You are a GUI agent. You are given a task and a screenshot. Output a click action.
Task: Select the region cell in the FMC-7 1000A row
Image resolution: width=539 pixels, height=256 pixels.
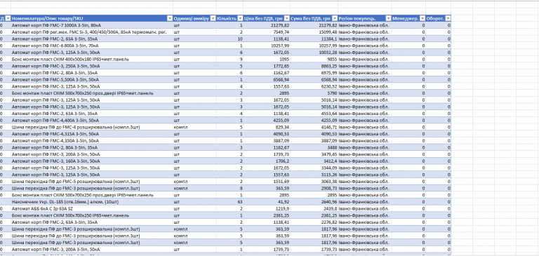(364, 25)
